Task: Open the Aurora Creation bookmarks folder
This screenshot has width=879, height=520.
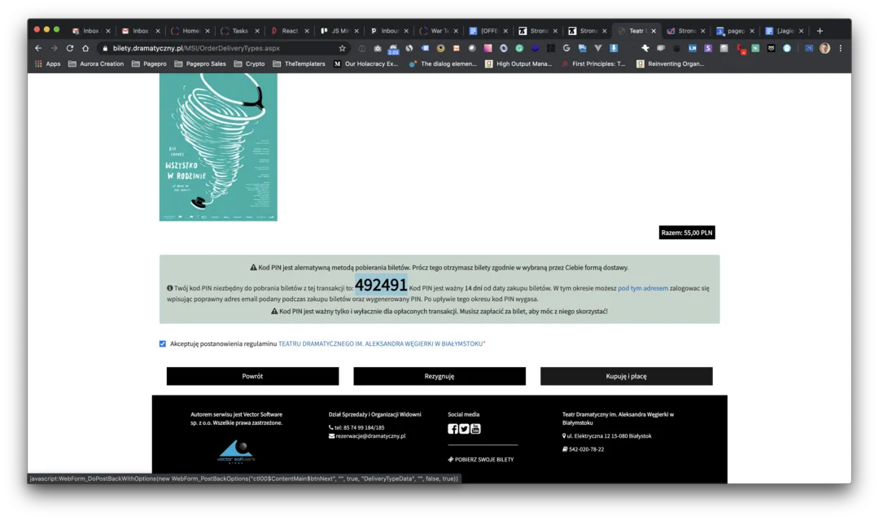Action: tap(96, 63)
